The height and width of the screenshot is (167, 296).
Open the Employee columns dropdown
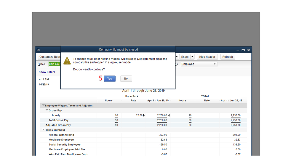coord(199,64)
